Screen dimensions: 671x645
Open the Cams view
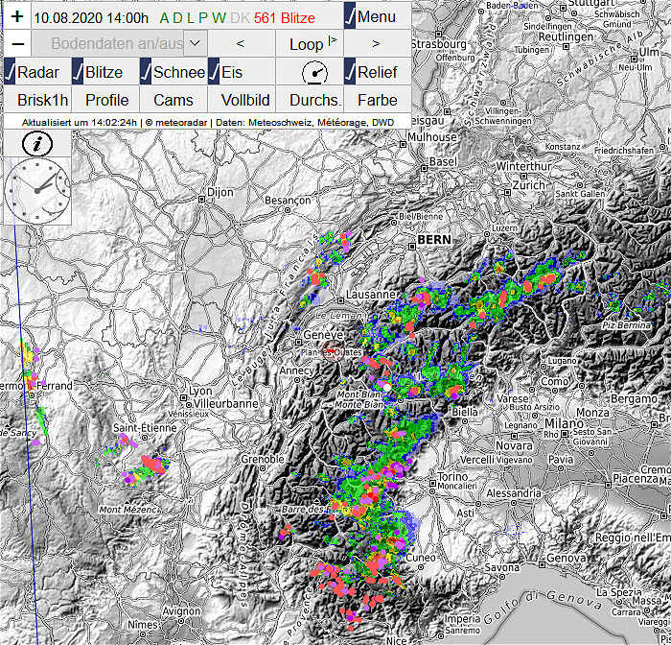tap(173, 100)
